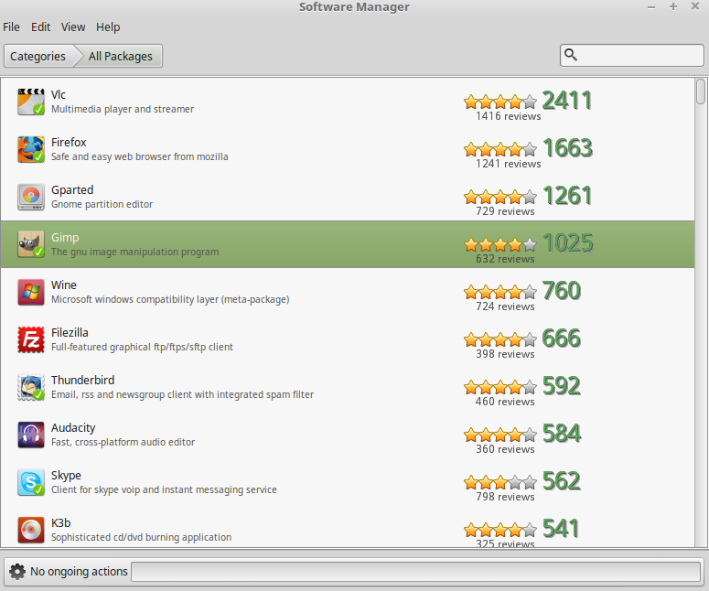Click the star rating for Firefox
The height and width of the screenshot is (591, 709).
coord(500,149)
